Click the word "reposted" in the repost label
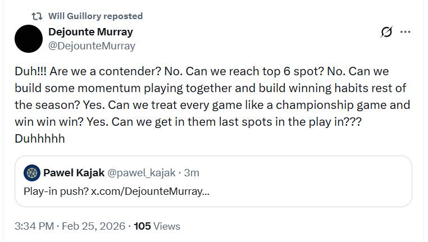The height and width of the screenshot is (242, 428). [124, 16]
